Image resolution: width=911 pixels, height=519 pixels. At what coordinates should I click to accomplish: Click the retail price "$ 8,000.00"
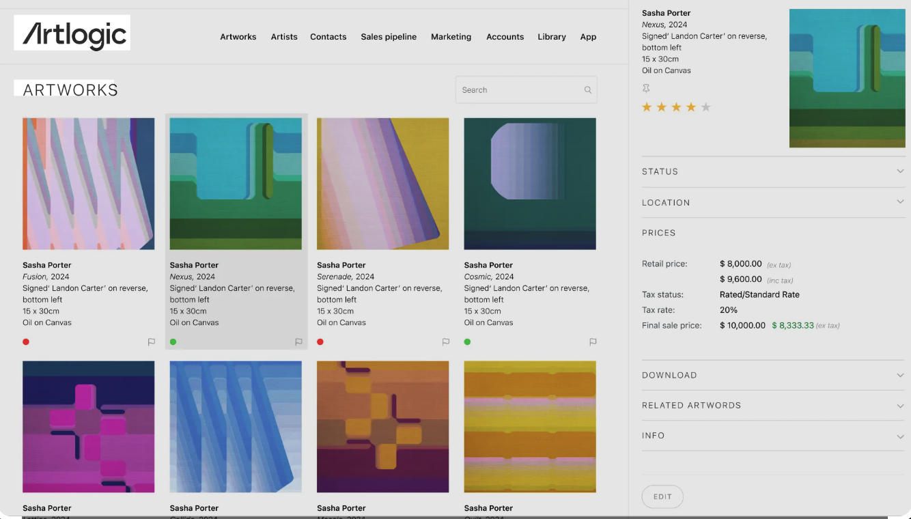pyautogui.click(x=741, y=264)
